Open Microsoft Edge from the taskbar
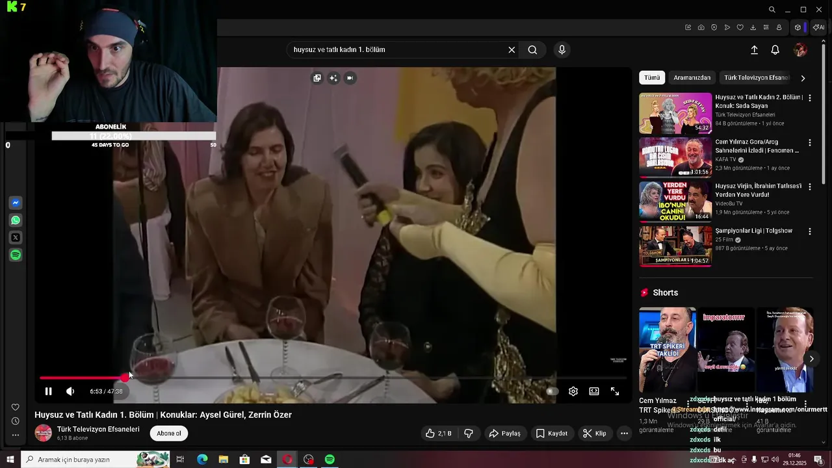832x468 pixels. tap(202, 460)
